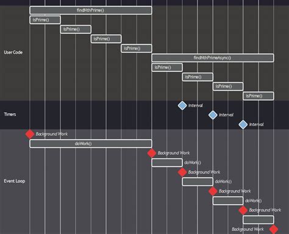Click the fourth isPrime() block under findNthPrime()
Image resolution: width=289 pixels, height=234 pixels.
137,48
